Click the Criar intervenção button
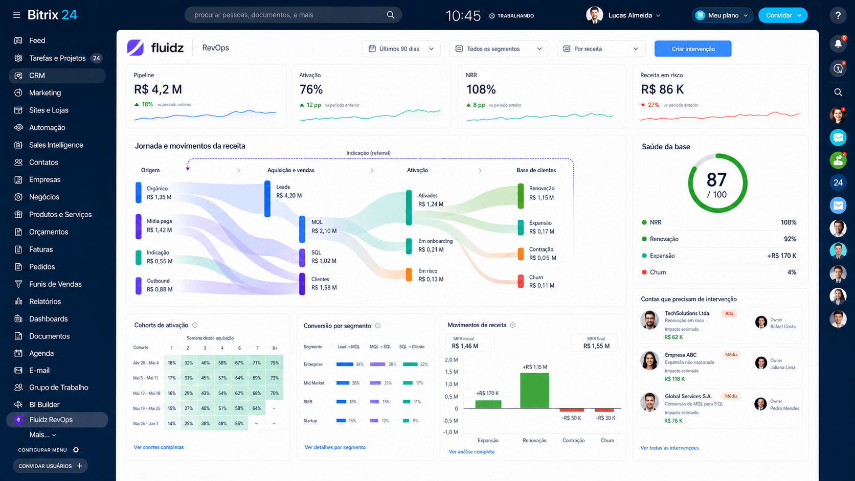This screenshot has height=481, width=855. coord(693,49)
